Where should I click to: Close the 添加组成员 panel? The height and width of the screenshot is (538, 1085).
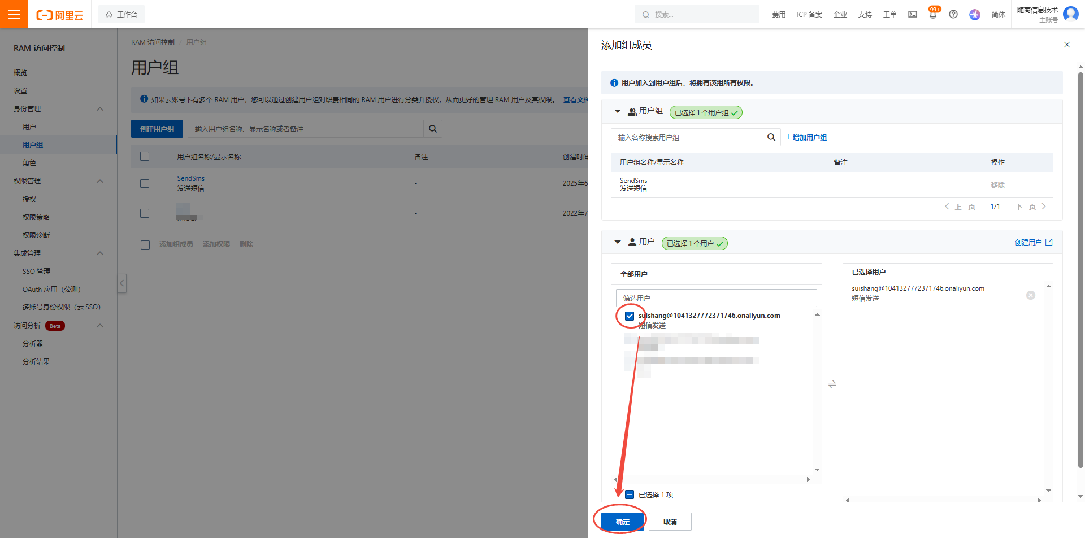tap(1067, 45)
